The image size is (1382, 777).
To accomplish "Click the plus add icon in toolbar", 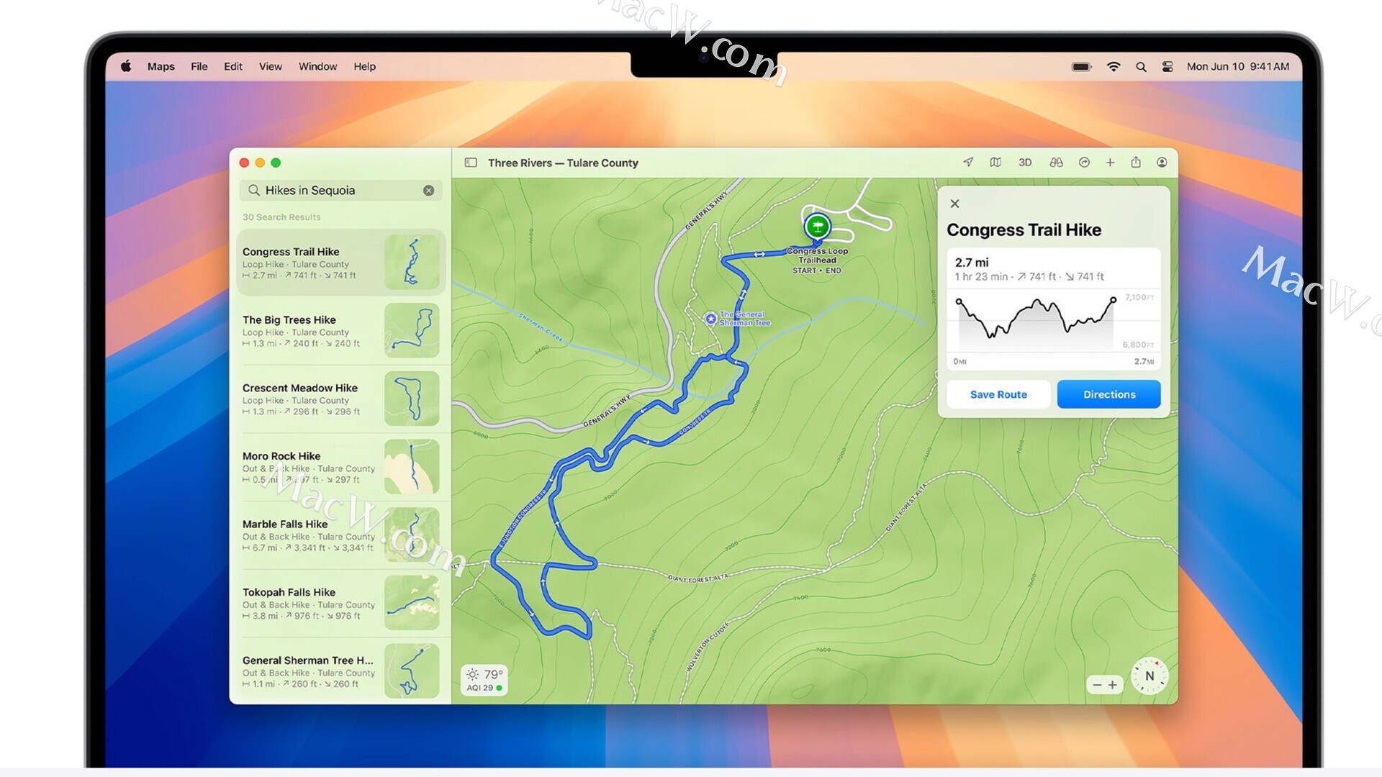I will pyautogui.click(x=1110, y=163).
